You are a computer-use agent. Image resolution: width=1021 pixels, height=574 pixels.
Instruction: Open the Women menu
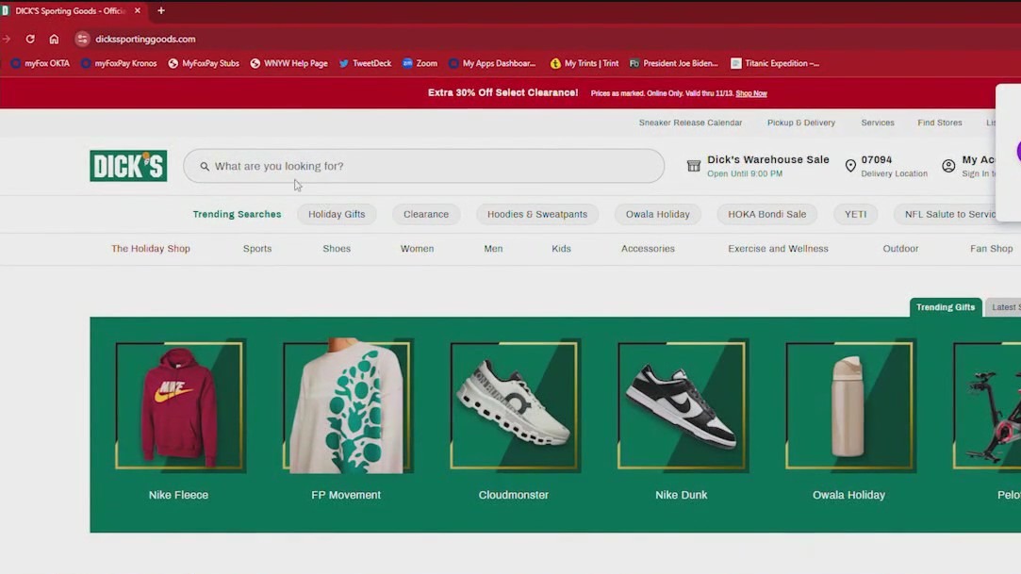pyautogui.click(x=417, y=249)
